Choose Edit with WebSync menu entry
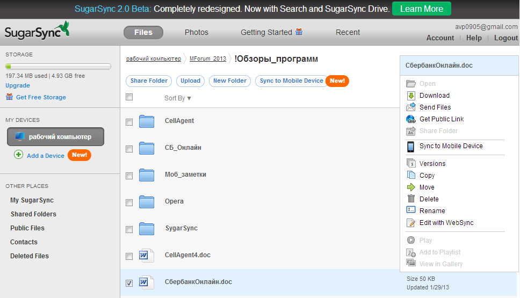520x298 pixels. tap(446, 223)
